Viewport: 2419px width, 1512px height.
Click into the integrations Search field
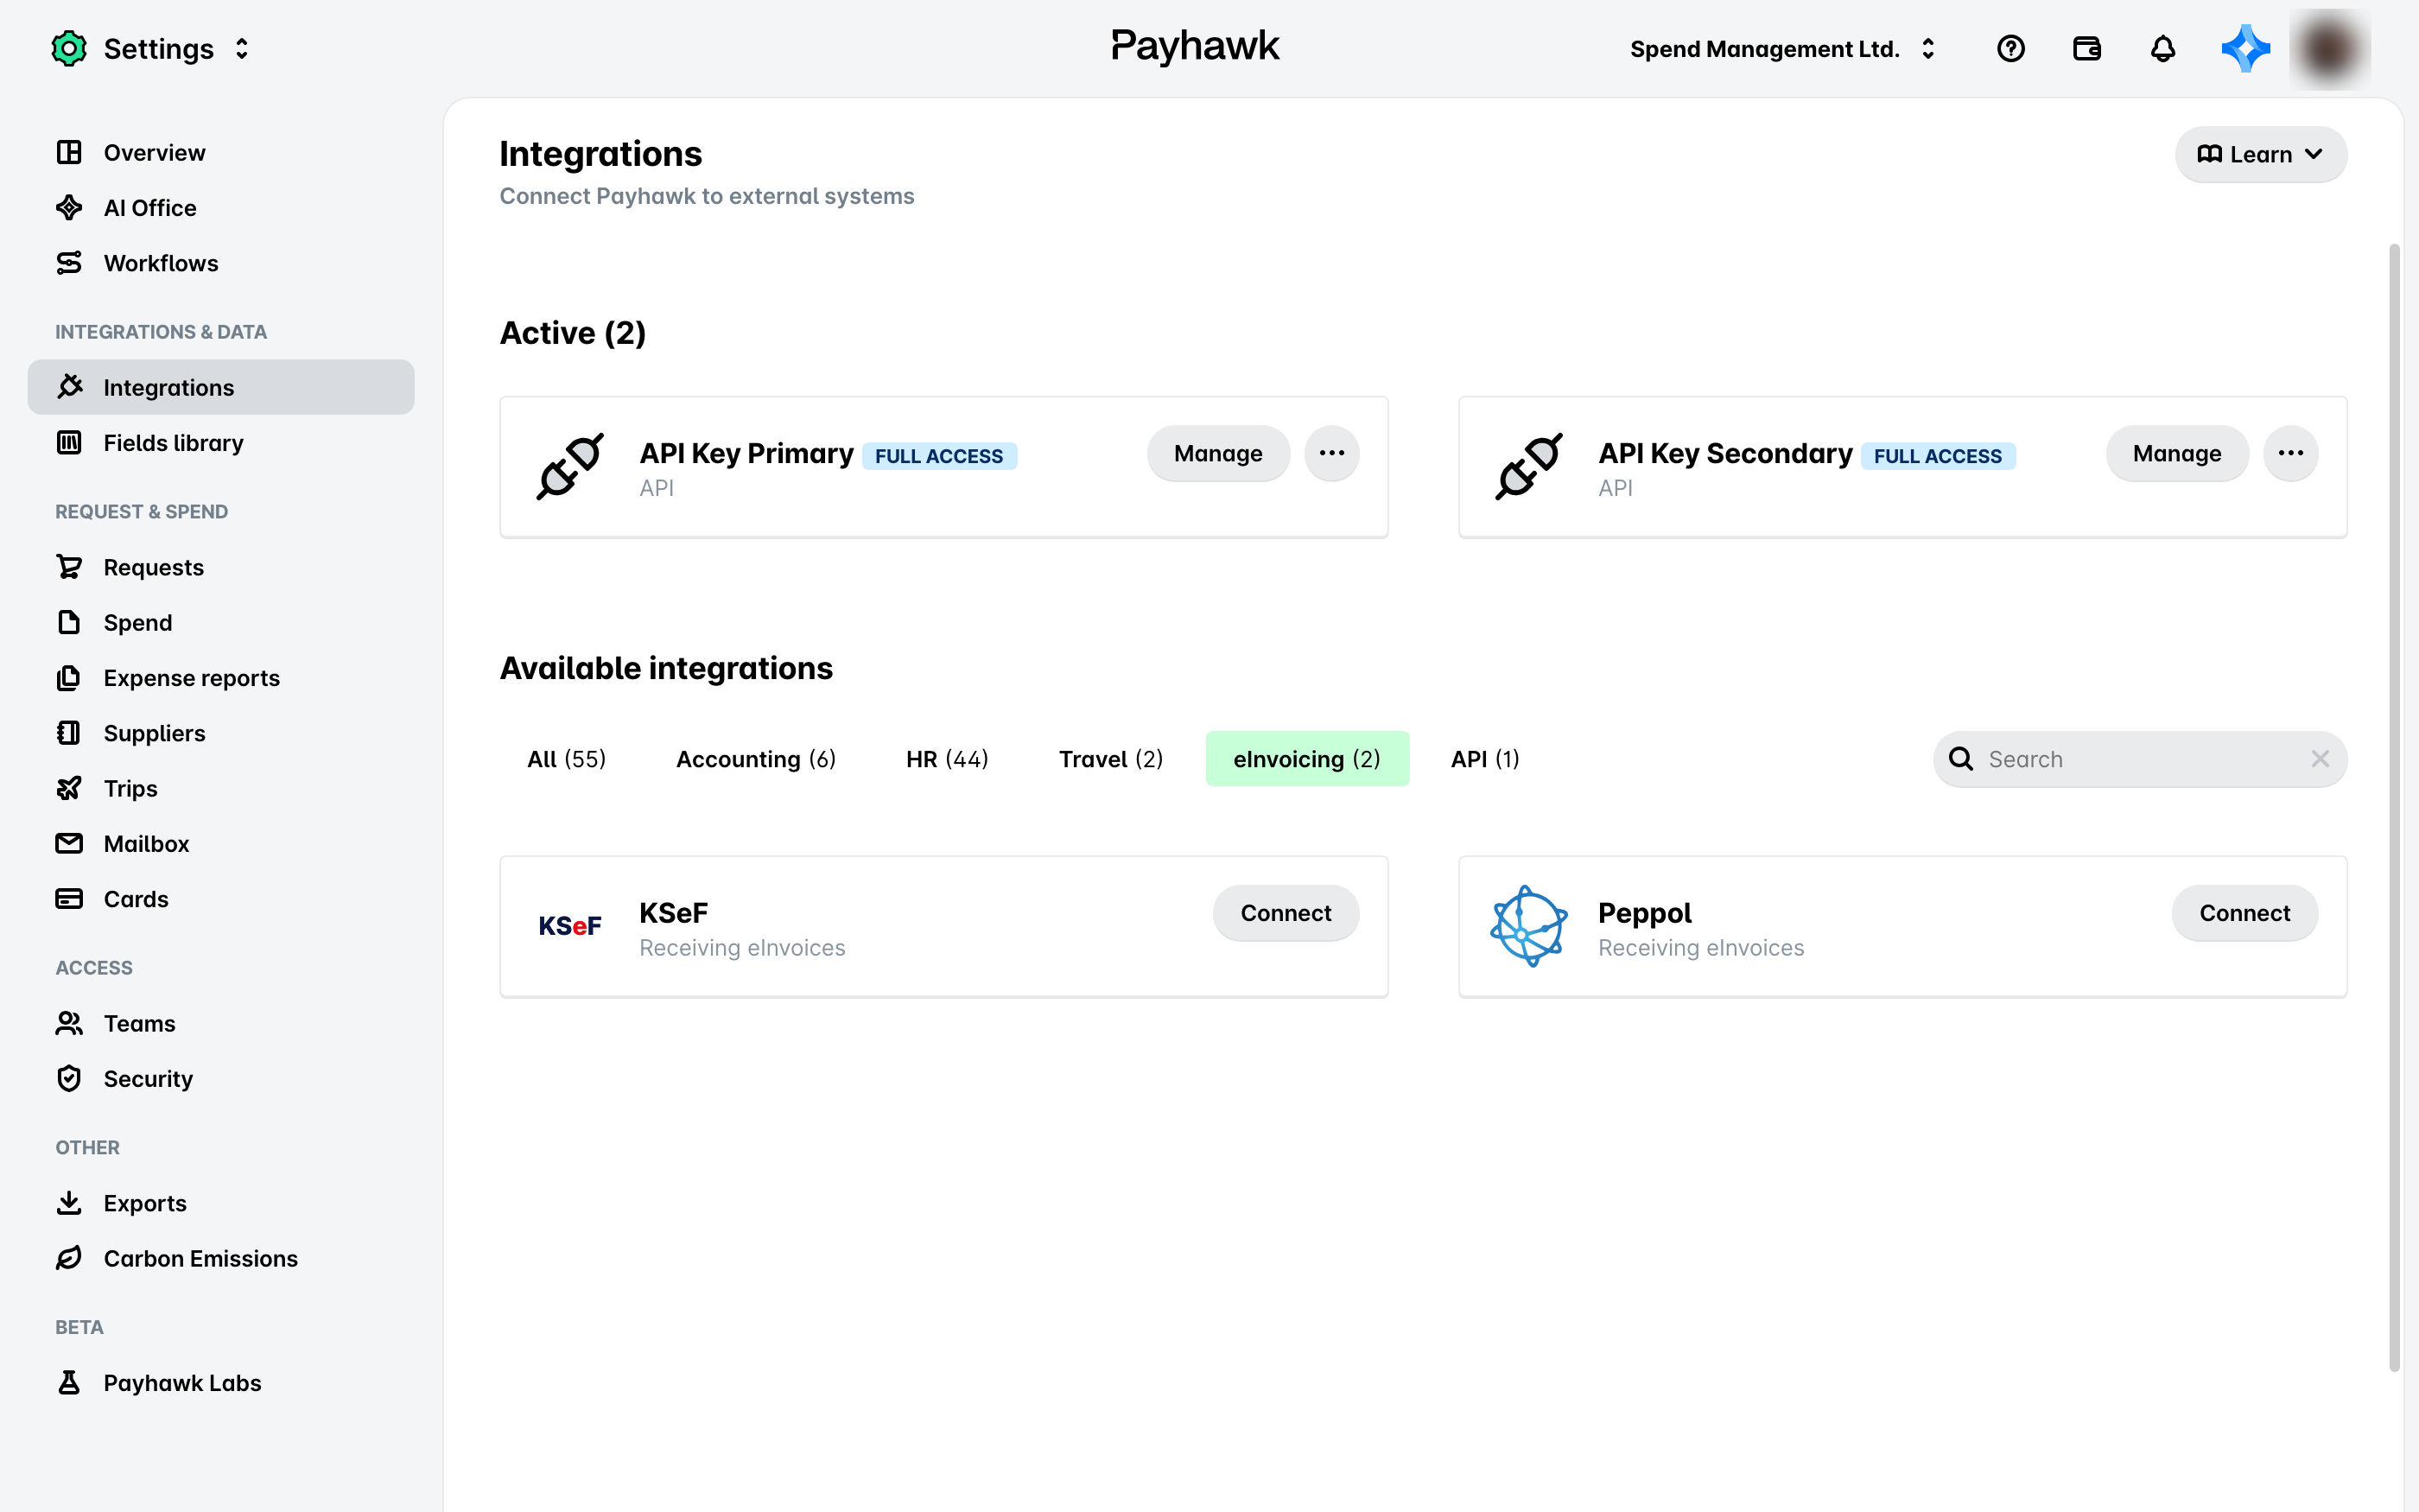pyautogui.click(x=2139, y=759)
